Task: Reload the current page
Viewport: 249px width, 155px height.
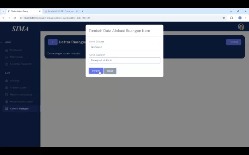Action: tap(15, 18)
